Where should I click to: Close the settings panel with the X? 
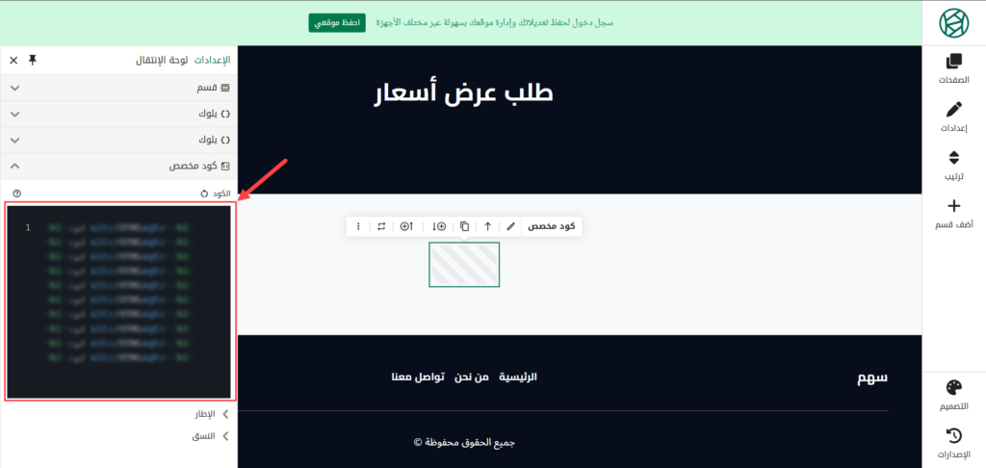[x=13, y=61]
